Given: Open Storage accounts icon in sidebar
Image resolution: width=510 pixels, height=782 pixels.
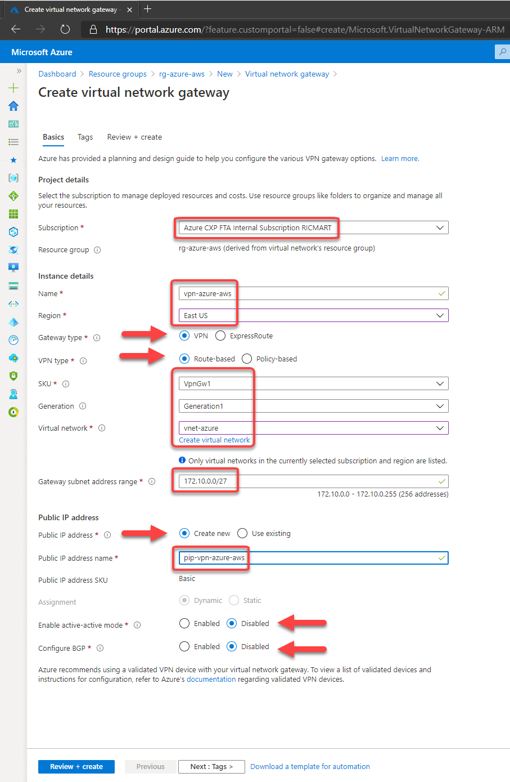Looking at the screenshot, I should [13, 285].
